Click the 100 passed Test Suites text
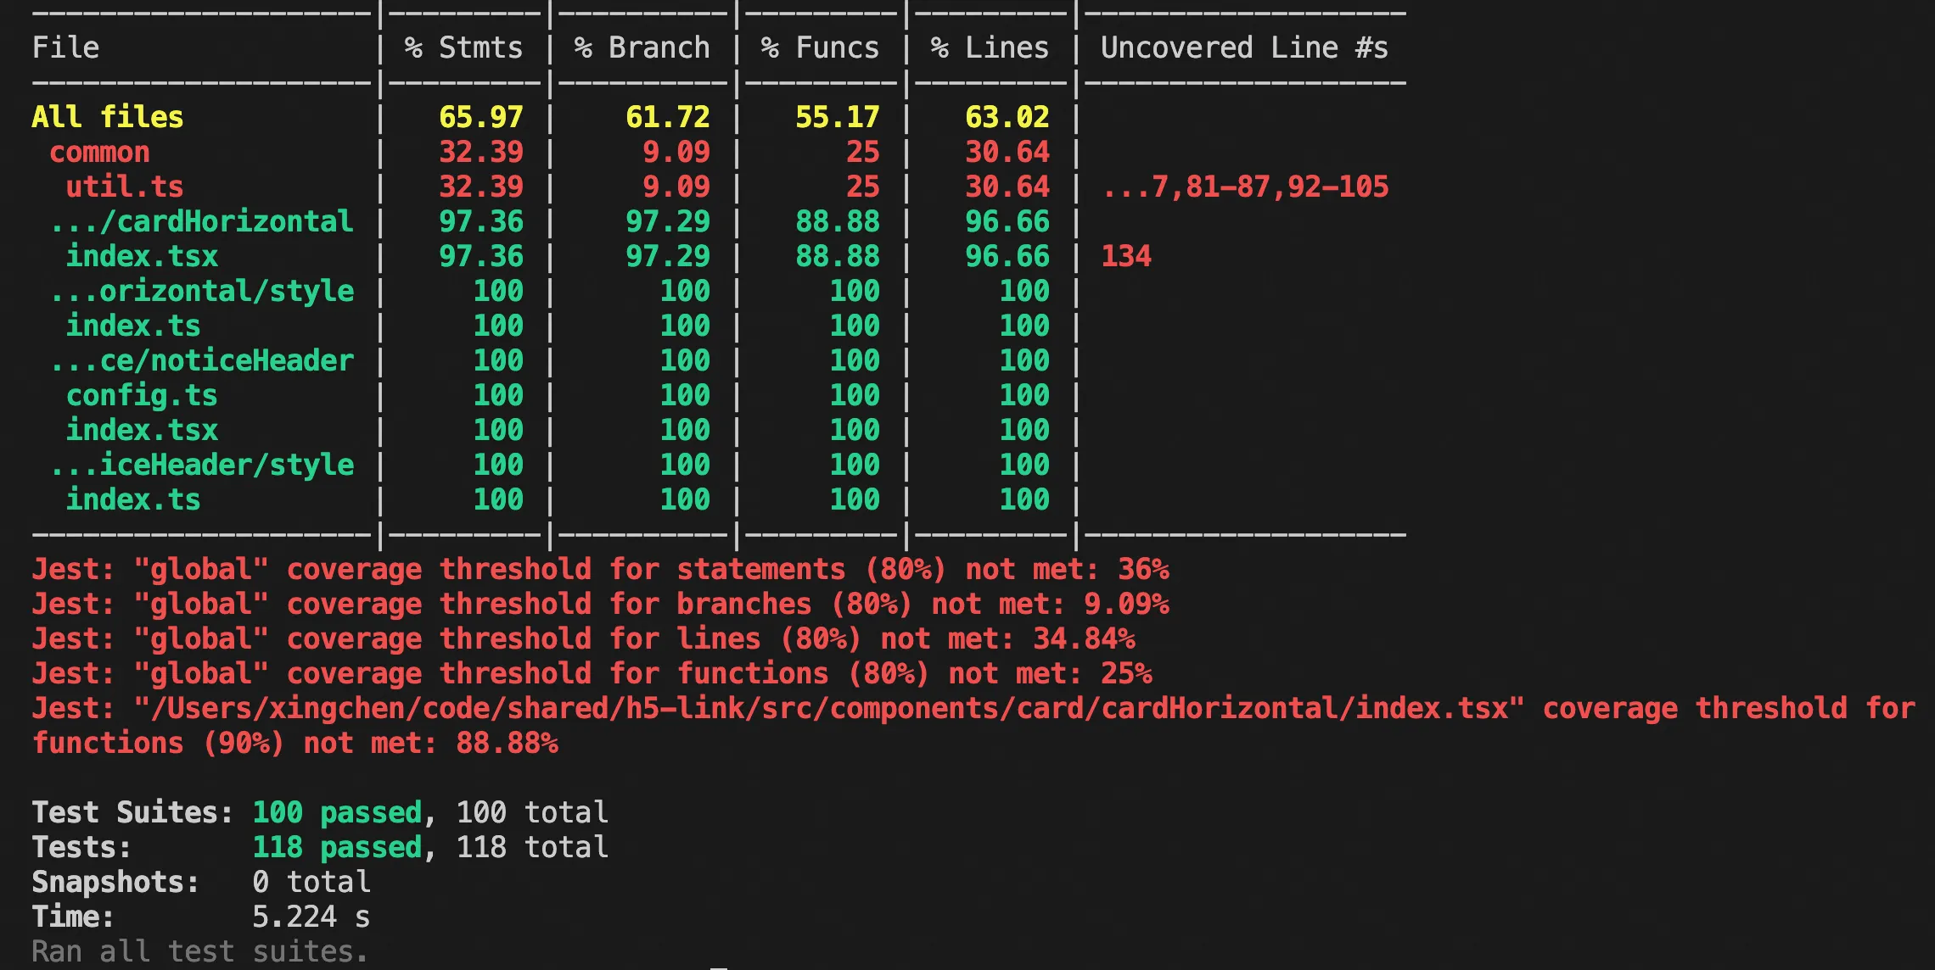 337,812
